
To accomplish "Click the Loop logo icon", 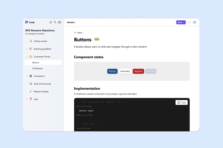I will click(27, 22).
